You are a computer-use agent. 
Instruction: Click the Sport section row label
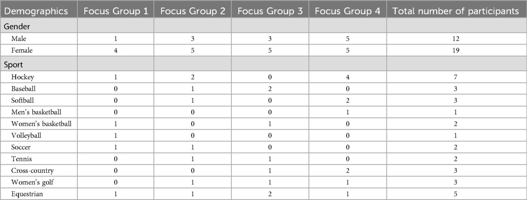[x=13, y=65]
